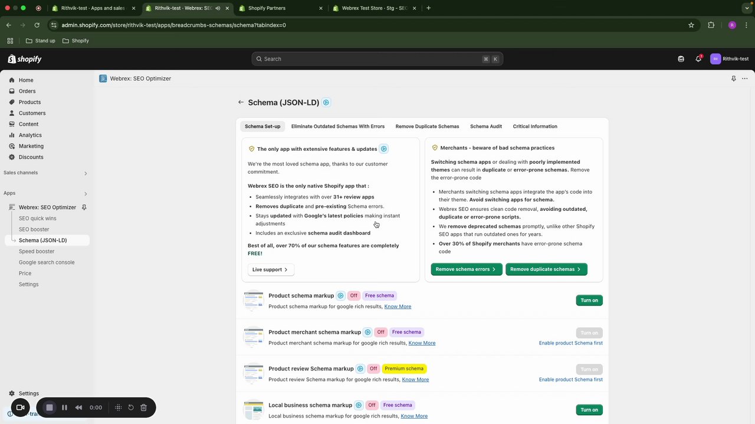Click the Shopify logo in the header
The image size is (755, 424).
(25, 59)
